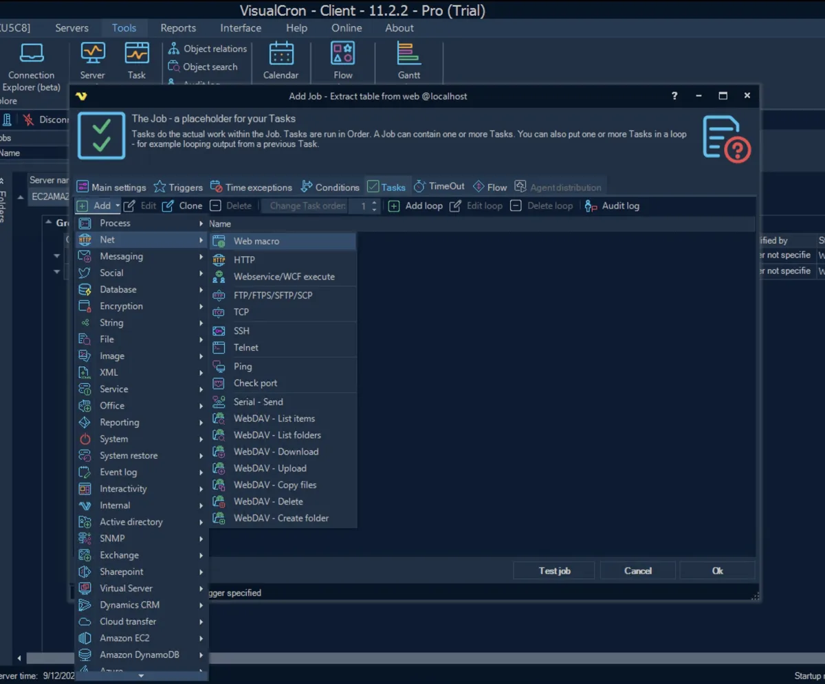Expand the Sharepoint submenu
Viewport: 825px width, 684px height.
click(142, 571)
